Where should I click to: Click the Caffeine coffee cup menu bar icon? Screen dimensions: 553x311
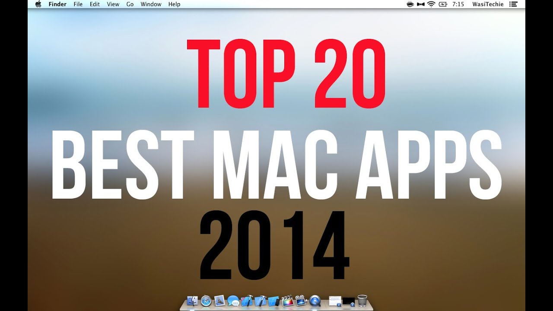410,4
